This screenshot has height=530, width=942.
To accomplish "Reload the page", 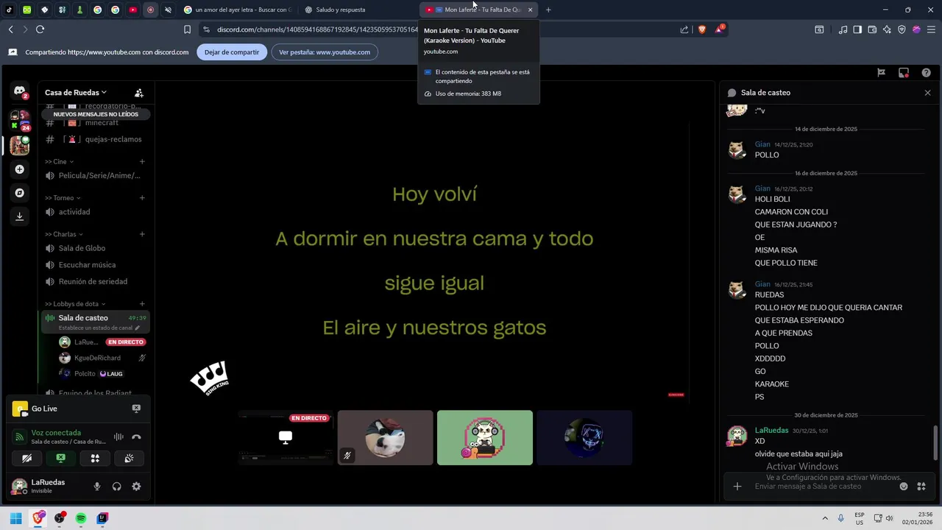I will (x=40, y=29).
